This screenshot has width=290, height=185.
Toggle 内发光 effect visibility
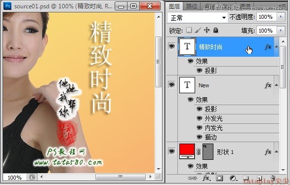click(x=199, y=128)
